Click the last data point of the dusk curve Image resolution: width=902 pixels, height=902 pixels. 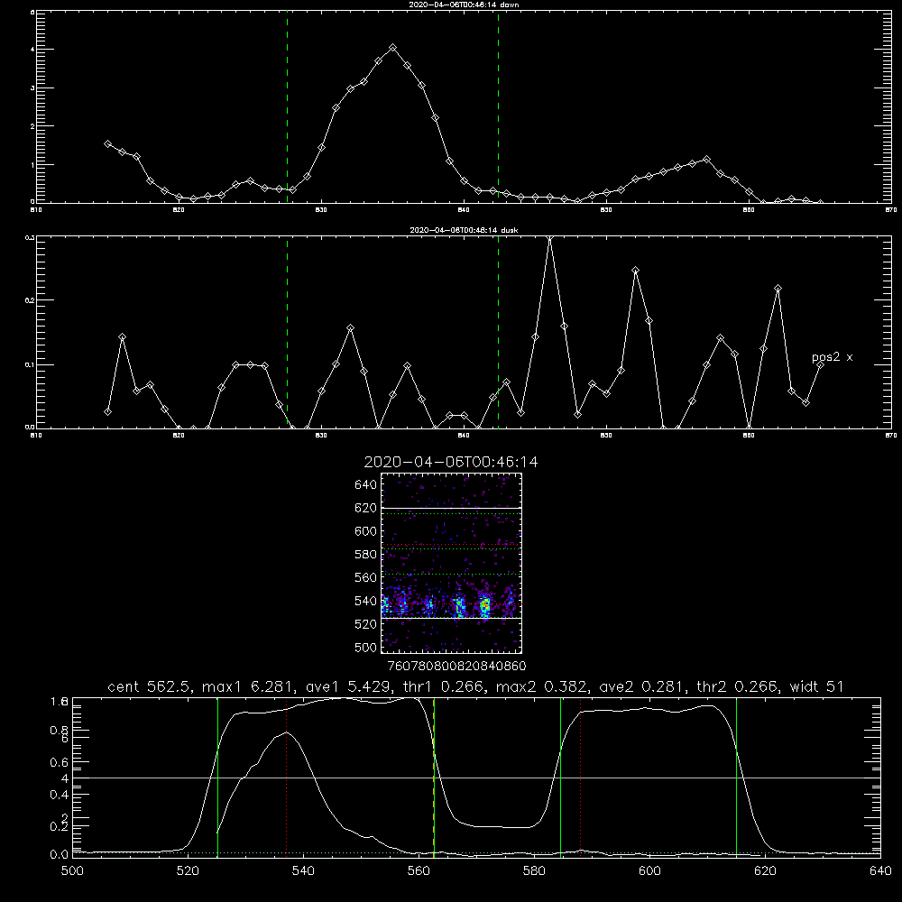(820, 364)
